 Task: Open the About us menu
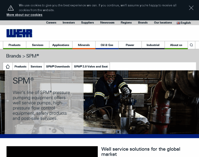coord(176,45)
